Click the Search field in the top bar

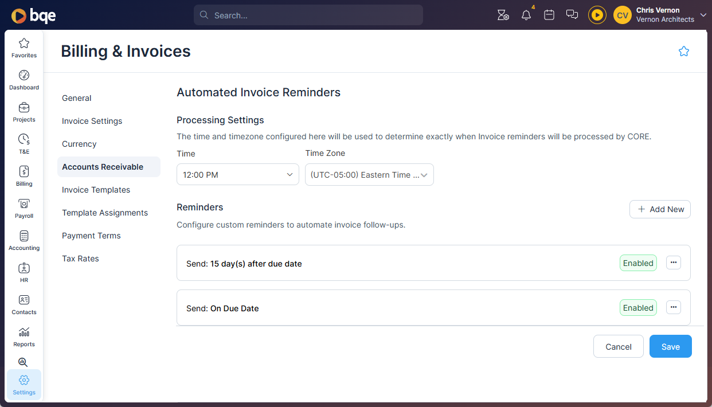click(x=308, y=15)
